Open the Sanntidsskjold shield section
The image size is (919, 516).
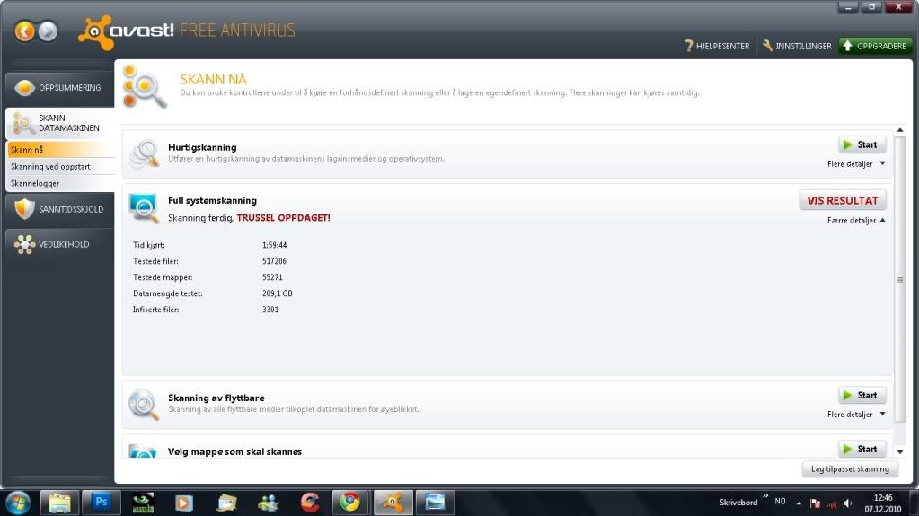[x=59, y=209]
